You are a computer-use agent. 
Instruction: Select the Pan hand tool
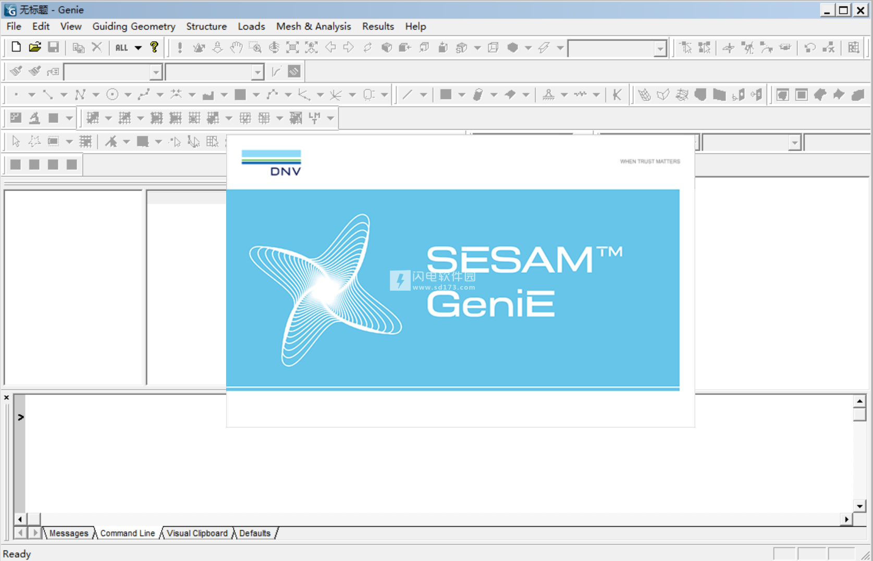(x=236, y=47)
